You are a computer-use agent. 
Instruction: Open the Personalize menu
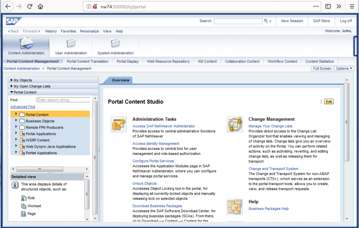[x=89, y=31]
